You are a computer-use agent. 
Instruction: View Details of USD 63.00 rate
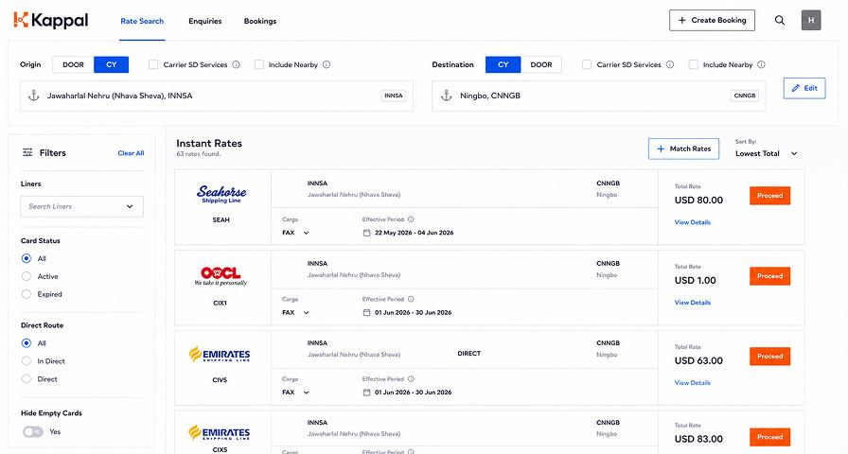click(692, 383)
